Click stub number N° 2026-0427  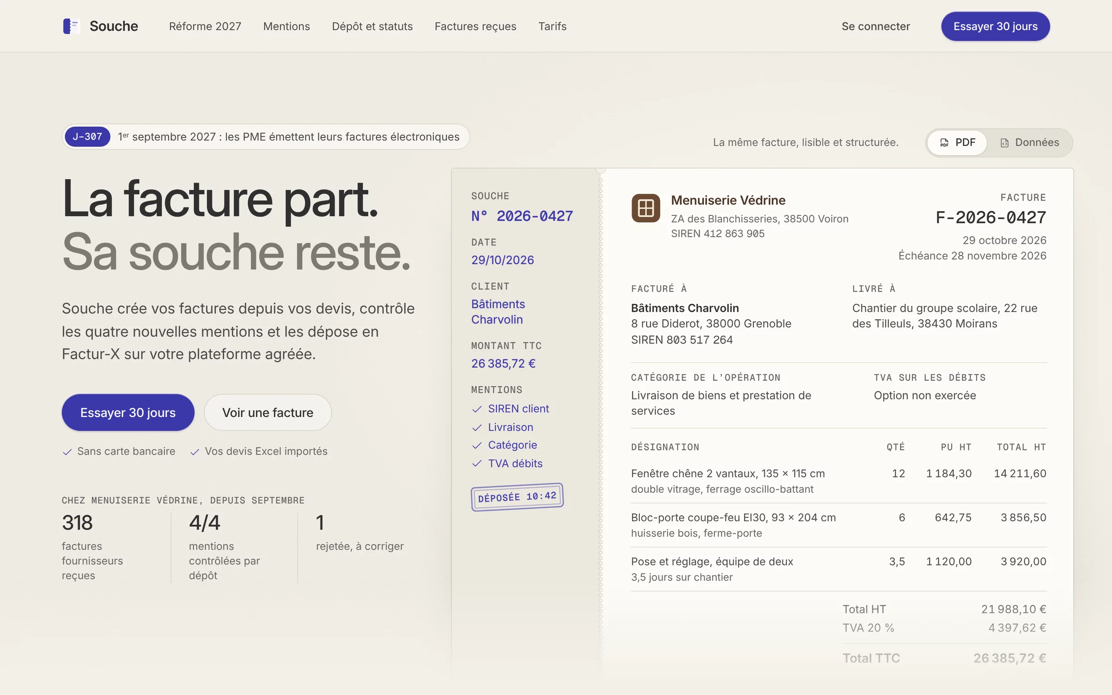click(522, 216)
